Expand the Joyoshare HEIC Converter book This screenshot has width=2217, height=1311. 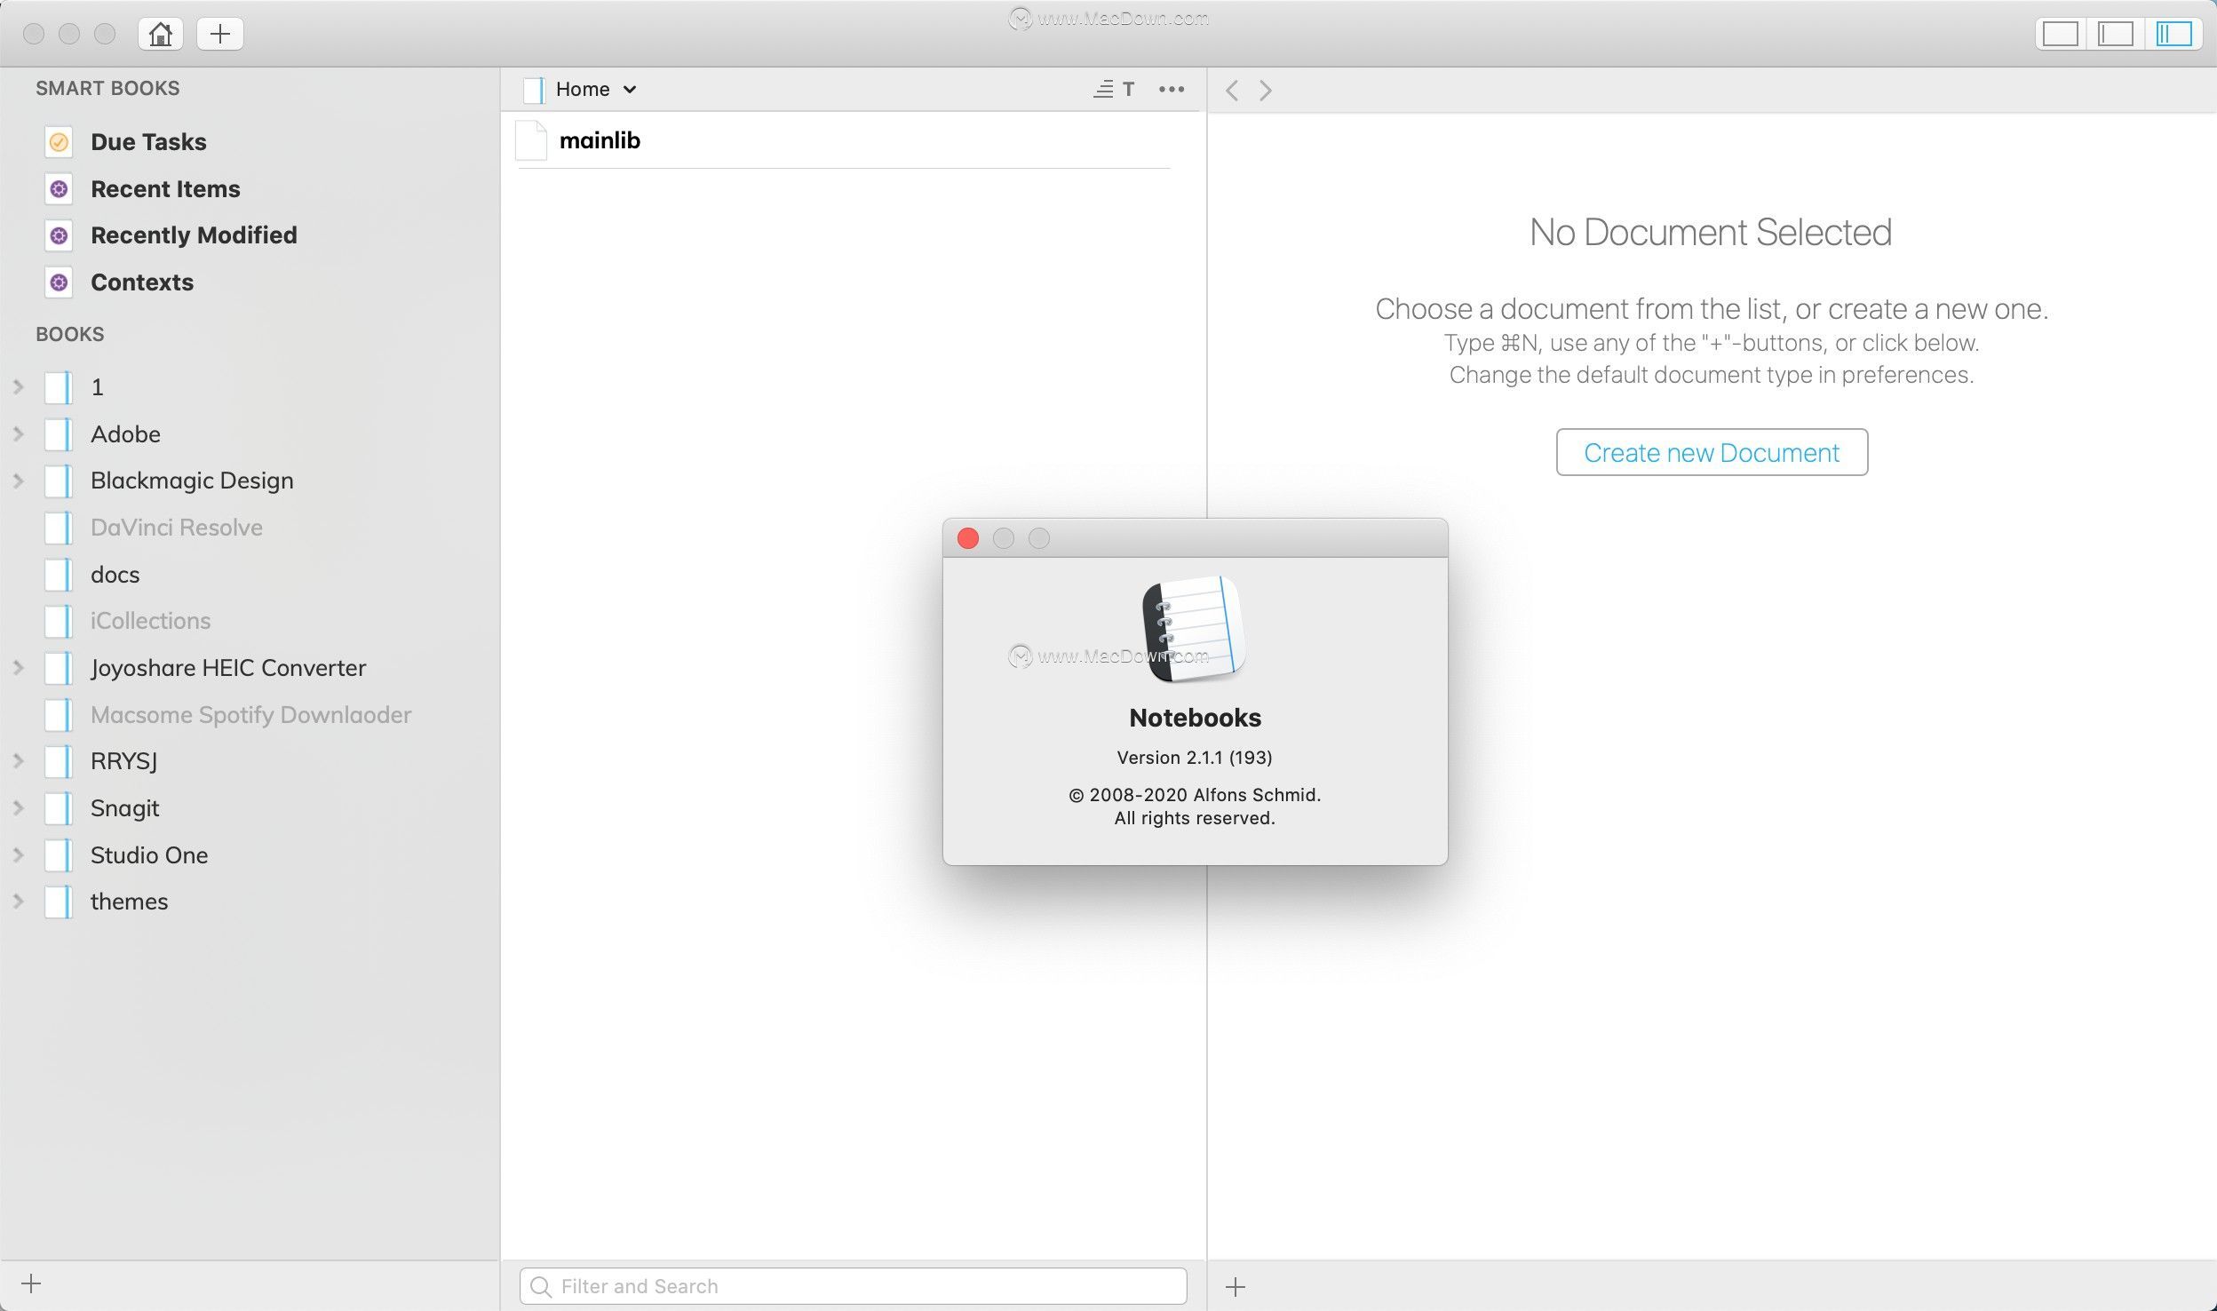[18, 668]
